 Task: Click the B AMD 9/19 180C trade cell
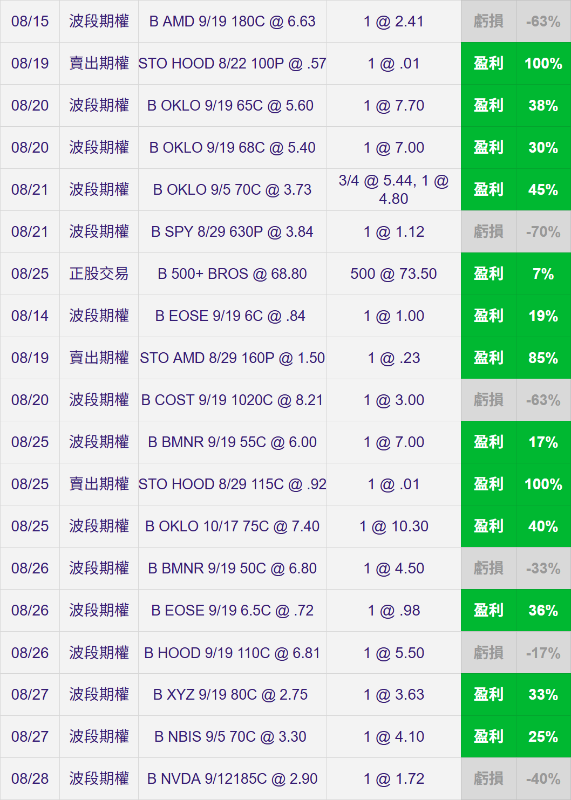pyautogui.click(x=232, y=22)
